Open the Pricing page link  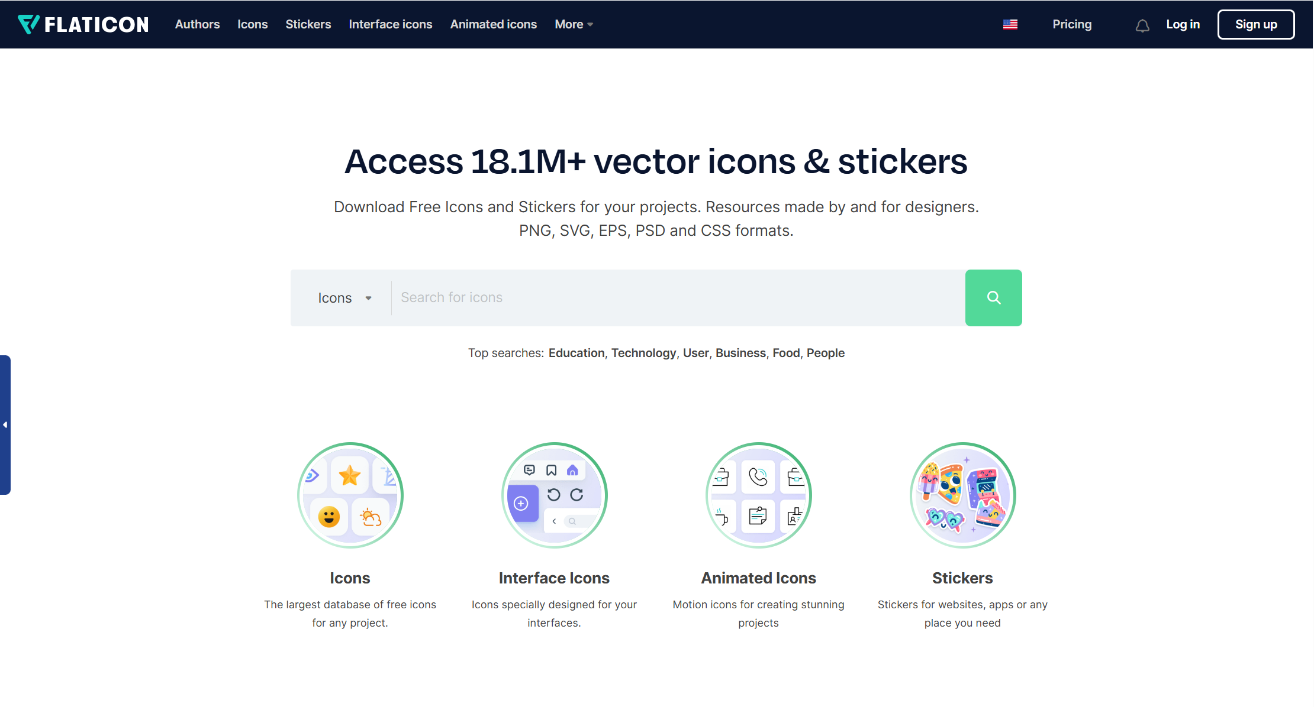(1072, 24)
